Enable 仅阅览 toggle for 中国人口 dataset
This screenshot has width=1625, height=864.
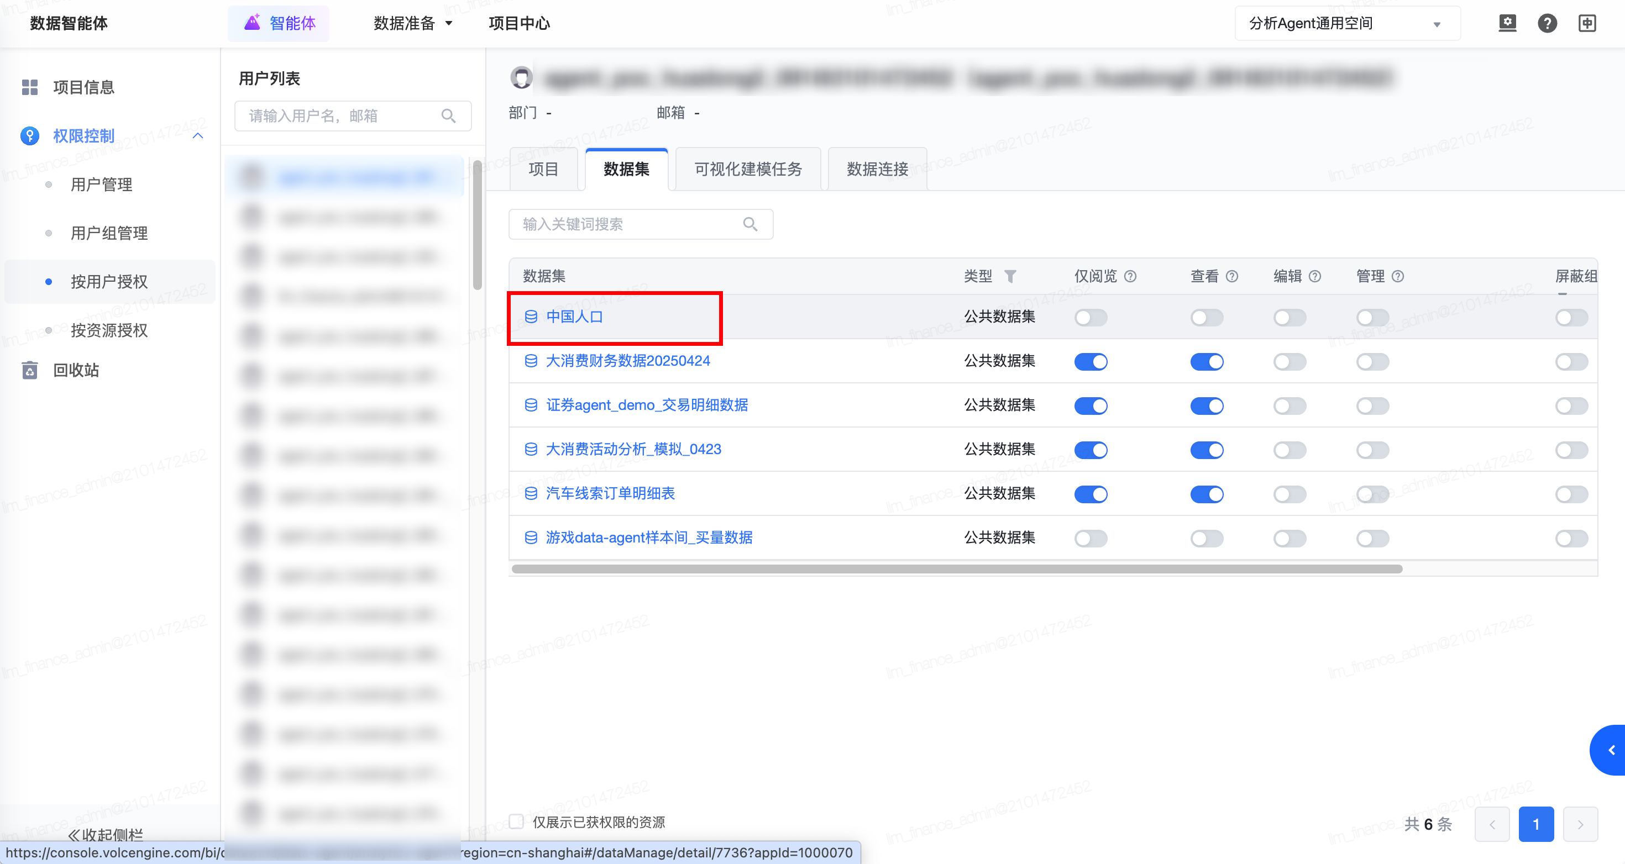[1091, 317]
